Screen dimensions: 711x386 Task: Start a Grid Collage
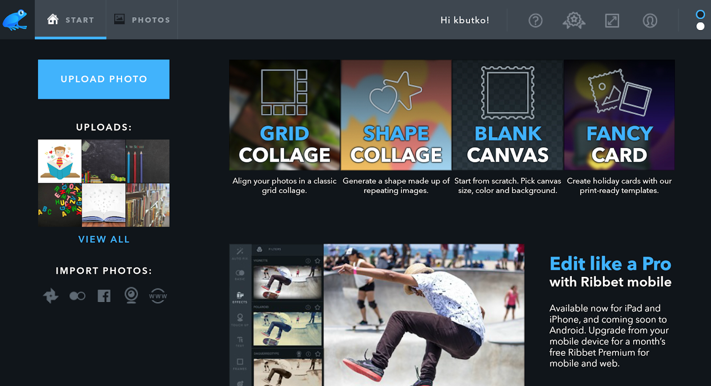coord(284,115)
